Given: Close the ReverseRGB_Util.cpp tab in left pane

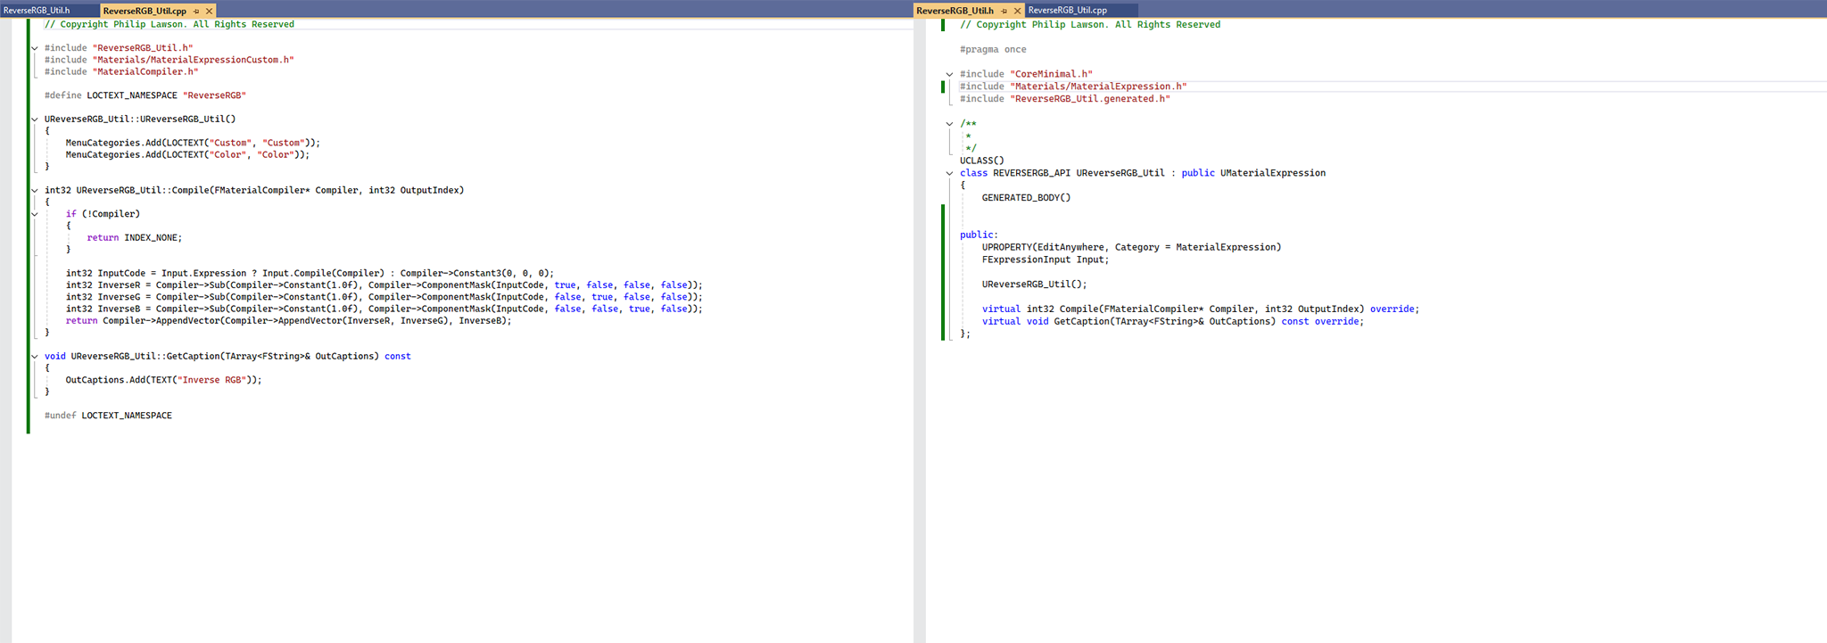Looking at the screenshot, I should 209,11.
